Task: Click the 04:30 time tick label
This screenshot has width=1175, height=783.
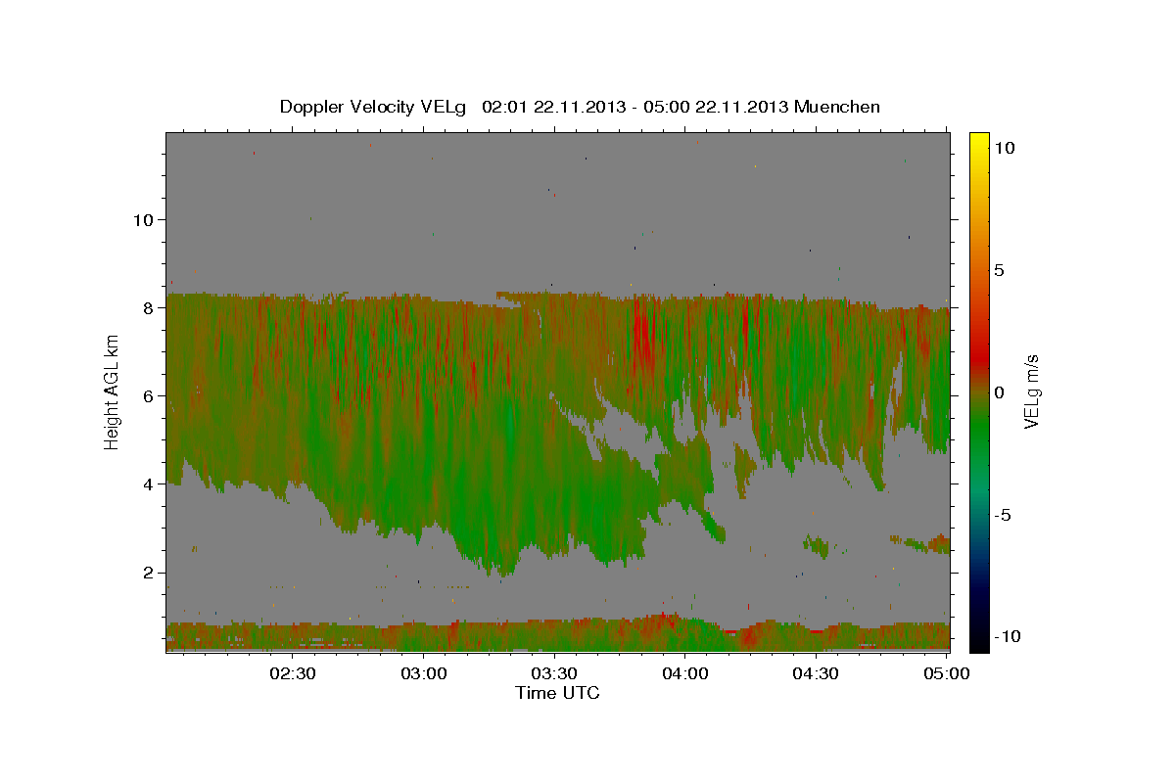Action: [816, 673]
